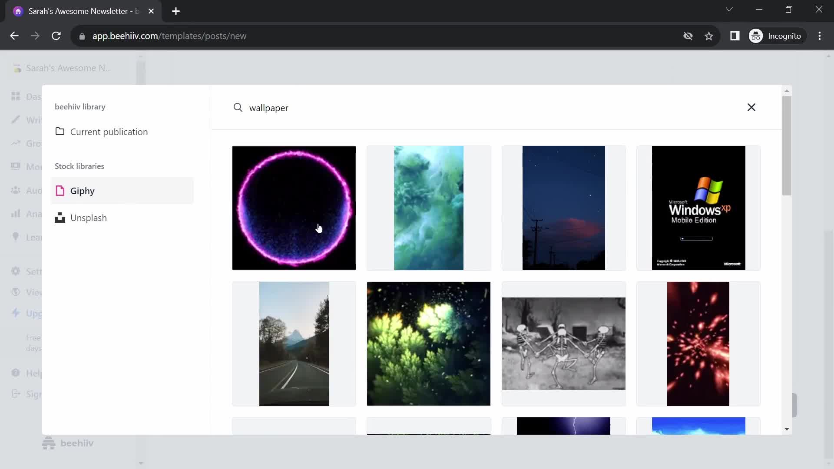
Task: Select the Unsplash stock library
Action: 122,218
